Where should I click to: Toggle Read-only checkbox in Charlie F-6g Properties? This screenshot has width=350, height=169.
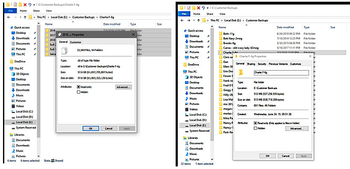[x=256, y=123]
